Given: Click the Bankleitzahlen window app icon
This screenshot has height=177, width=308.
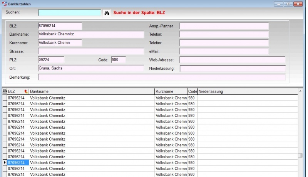Looking at the screenshot, I should click(5, 4).
